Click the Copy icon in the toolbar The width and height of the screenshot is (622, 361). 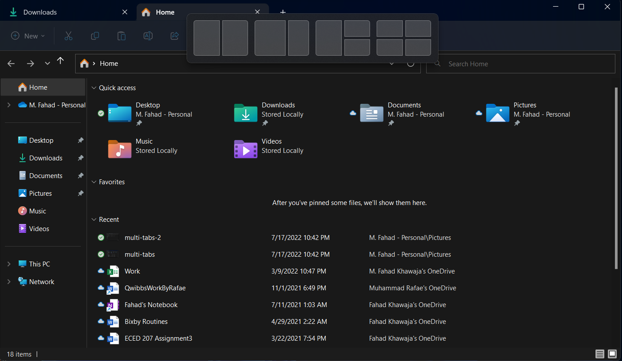tap(95, 36)
